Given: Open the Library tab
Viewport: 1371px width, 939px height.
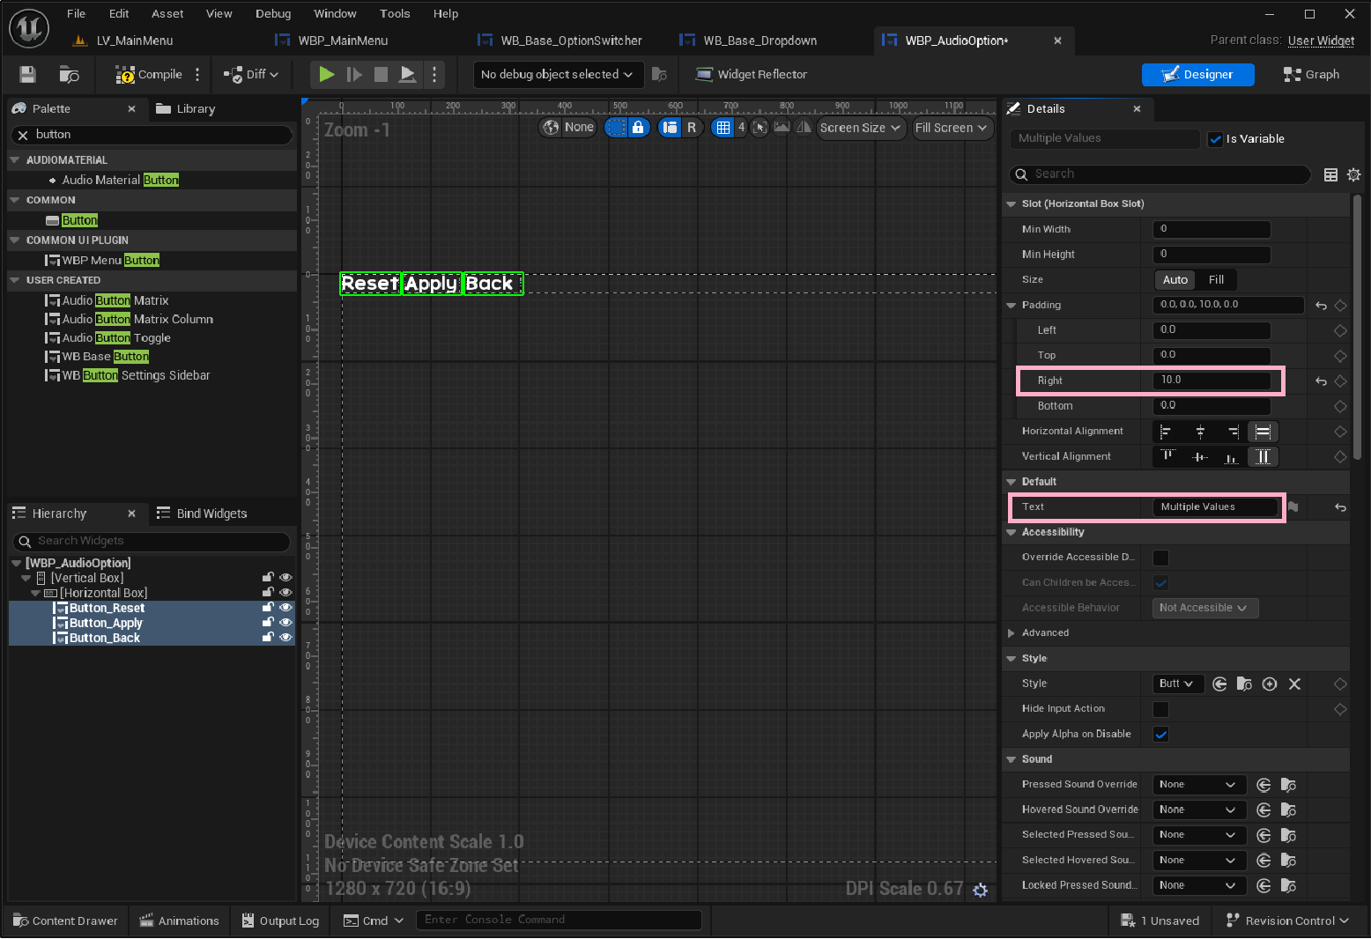Looking at the screenshot, I should pos(186,109).
